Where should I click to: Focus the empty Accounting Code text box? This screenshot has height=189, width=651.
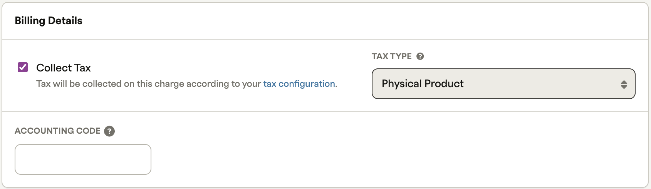tap(83, 159)
